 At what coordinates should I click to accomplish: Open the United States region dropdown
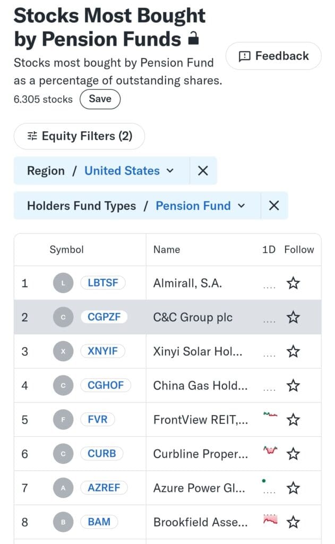click(x=129, y=171)
